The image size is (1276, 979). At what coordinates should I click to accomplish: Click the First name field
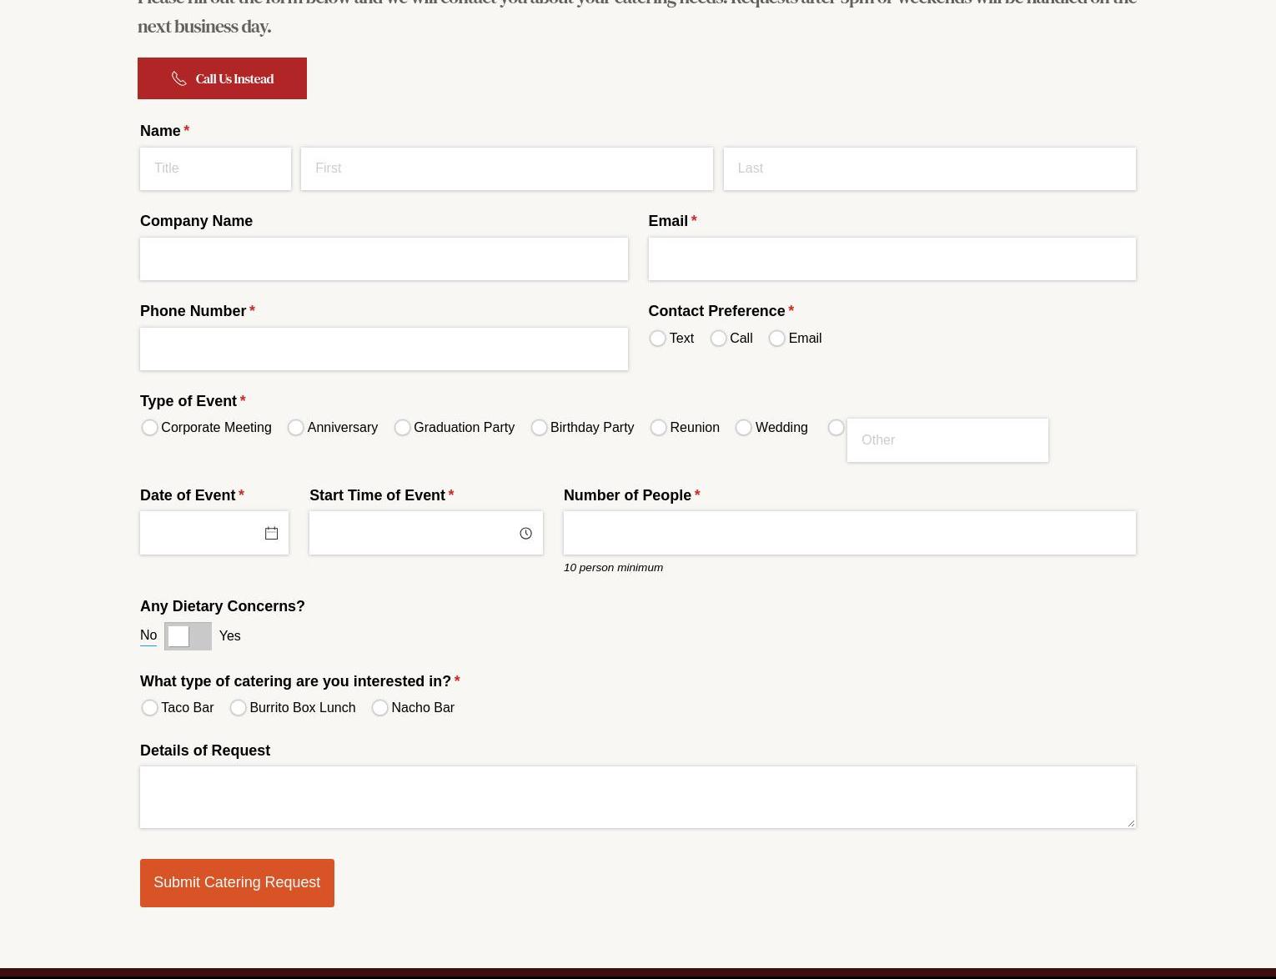pos(506,168)
